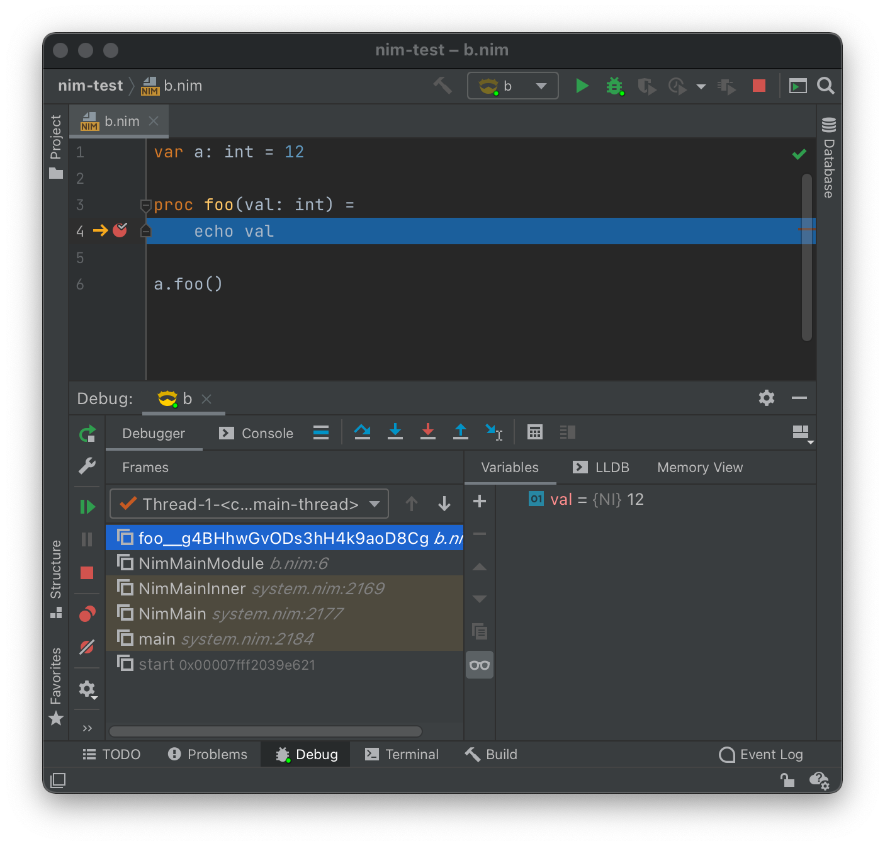The height and width of the screenshot is (846, 885).
Task: Rerun debug session b icon
Action: [87, 433]
